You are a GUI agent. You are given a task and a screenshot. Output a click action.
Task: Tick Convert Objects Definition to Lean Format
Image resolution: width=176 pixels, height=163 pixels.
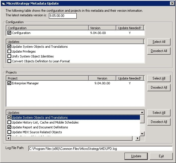9,61
